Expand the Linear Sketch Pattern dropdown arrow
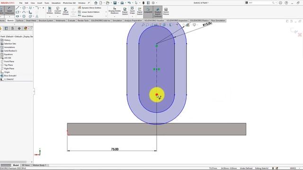The width and height of the screenshot is (303, 170). point(106,12)
